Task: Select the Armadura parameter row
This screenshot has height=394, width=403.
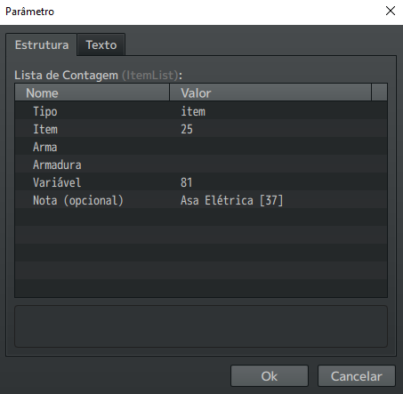Action: (201, 164)
